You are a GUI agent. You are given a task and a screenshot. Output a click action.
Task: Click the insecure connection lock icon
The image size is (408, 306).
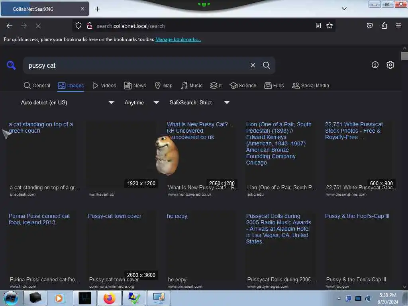coord(90,26)
